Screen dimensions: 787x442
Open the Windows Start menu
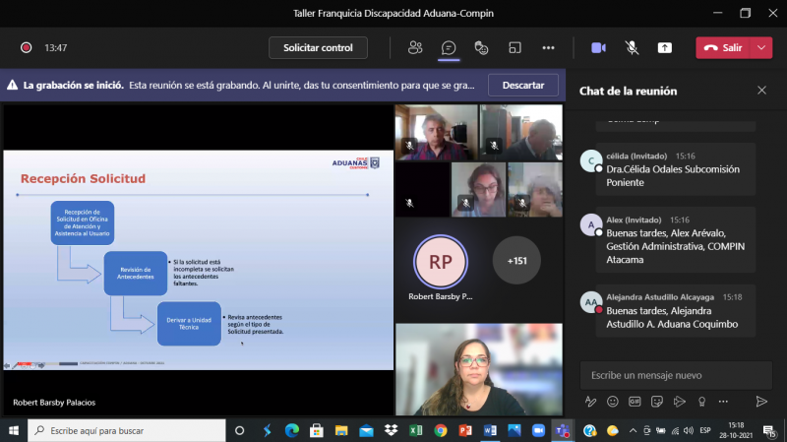pyautogui.click(x=14, y=430)
